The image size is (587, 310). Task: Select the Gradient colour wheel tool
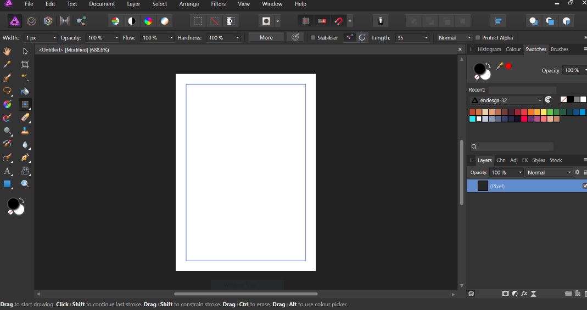7,104
